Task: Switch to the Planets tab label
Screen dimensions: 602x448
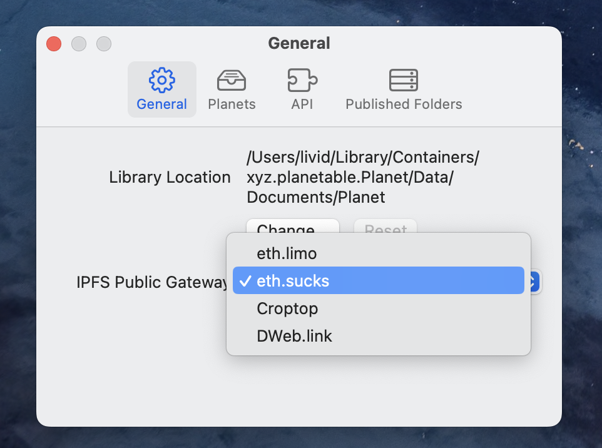Action: [232, 104]
